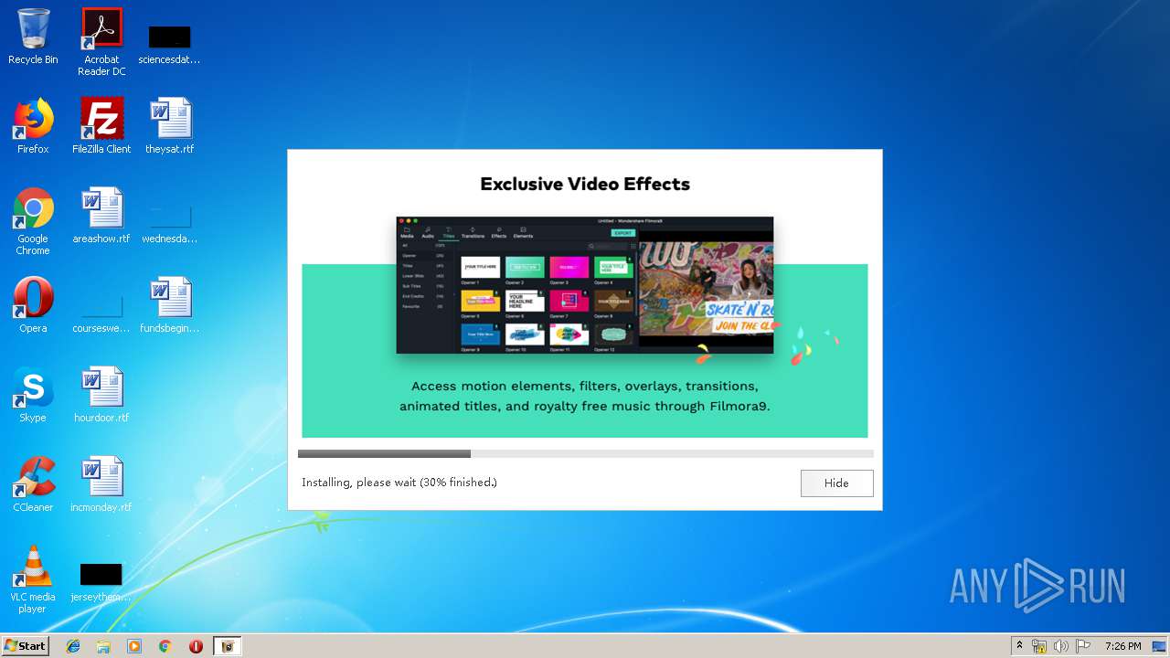The width and height of the screenshot is (1170, 658).
Task: Select the coursesweb file icon
Action: pyautogui.click(x=101, y=314)
